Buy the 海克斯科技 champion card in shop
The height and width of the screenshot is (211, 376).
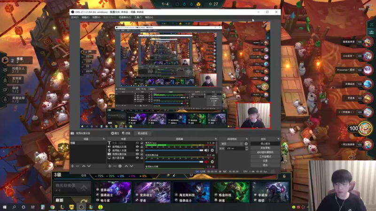[x=192, y=192]
